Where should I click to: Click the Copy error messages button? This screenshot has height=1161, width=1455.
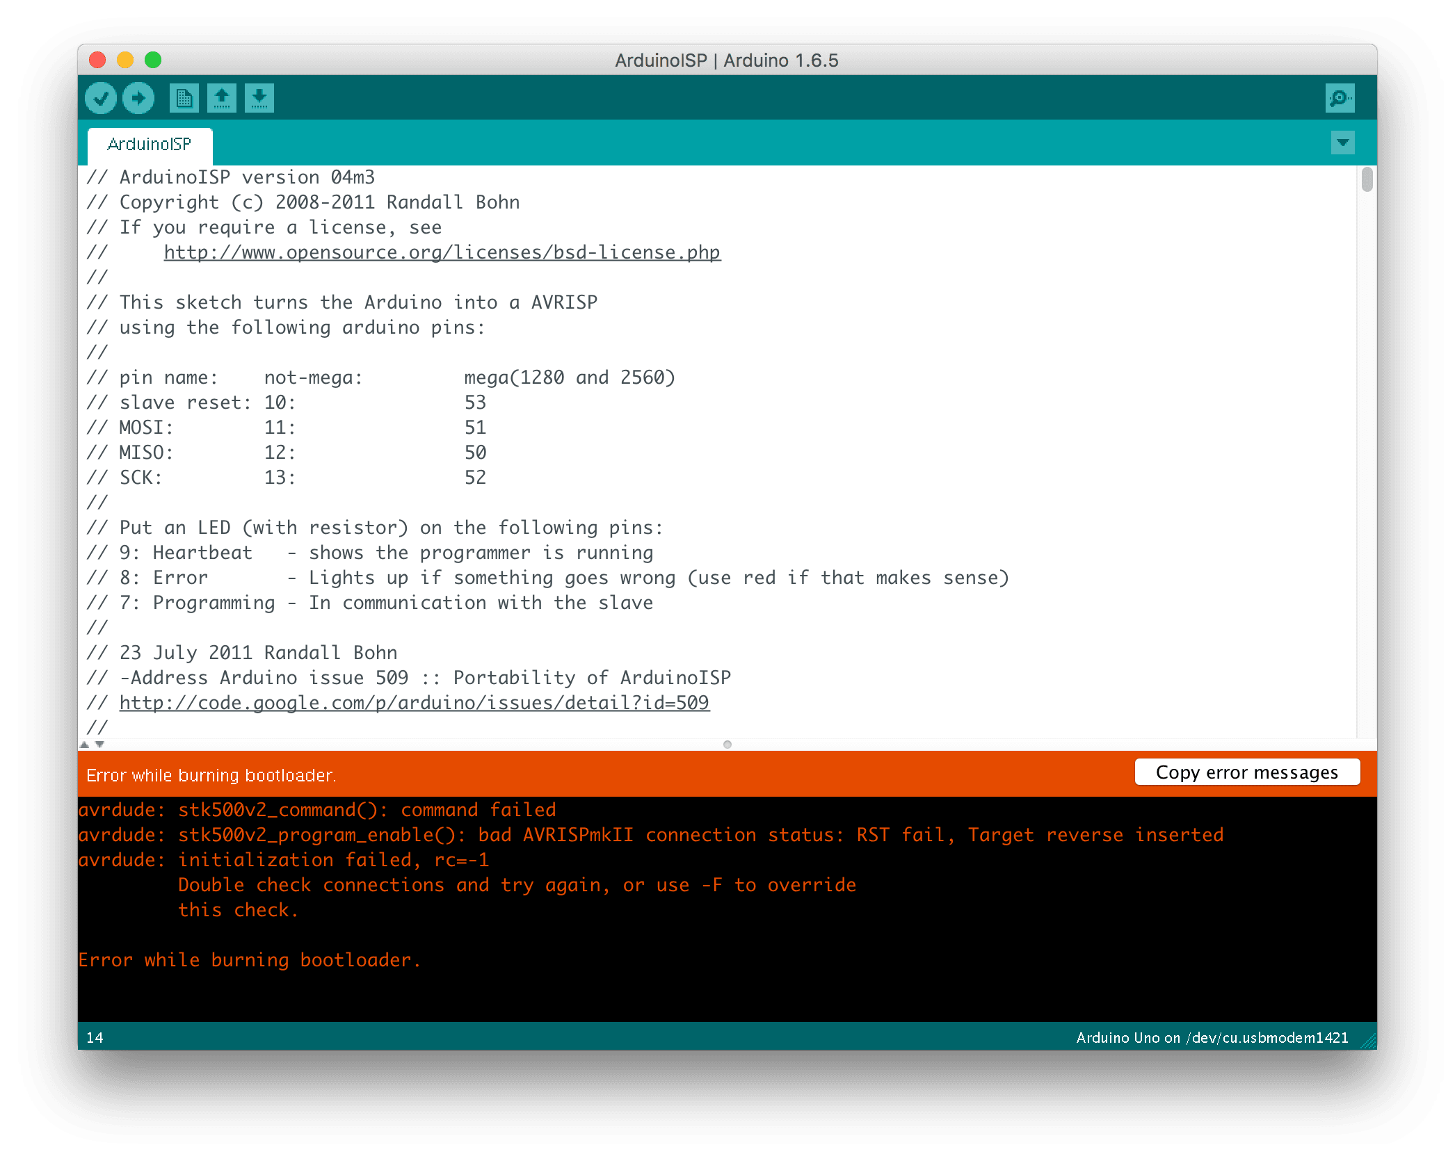[1247, 772]
